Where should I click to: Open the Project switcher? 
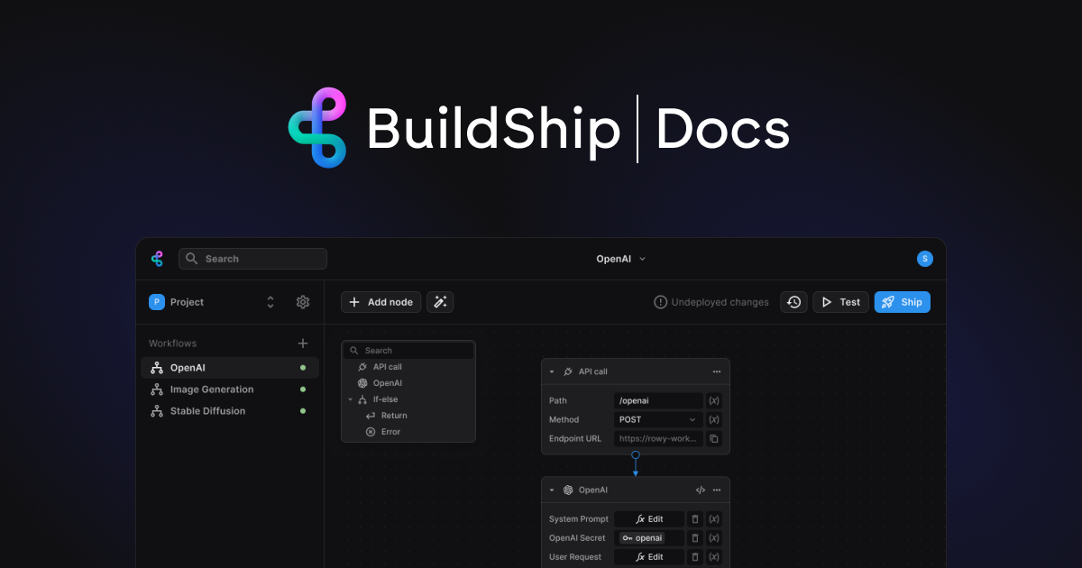pos(213,302)
